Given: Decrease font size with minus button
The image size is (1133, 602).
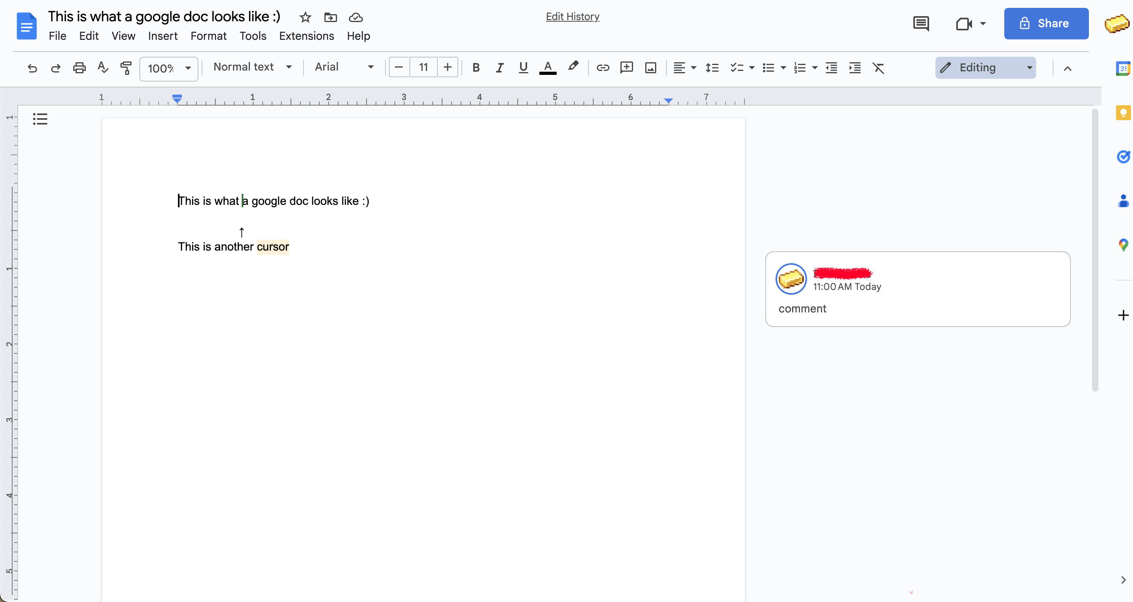Looking at the screenshot, I should point(399,67).
